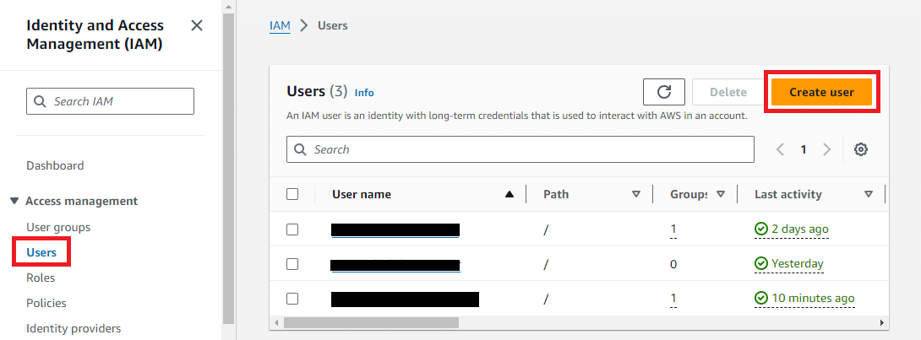Click groups count 0 in Yesterday row

pos(673,264)
